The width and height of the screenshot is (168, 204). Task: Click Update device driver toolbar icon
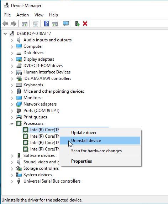pyautogui.click(x=77, y=24)
